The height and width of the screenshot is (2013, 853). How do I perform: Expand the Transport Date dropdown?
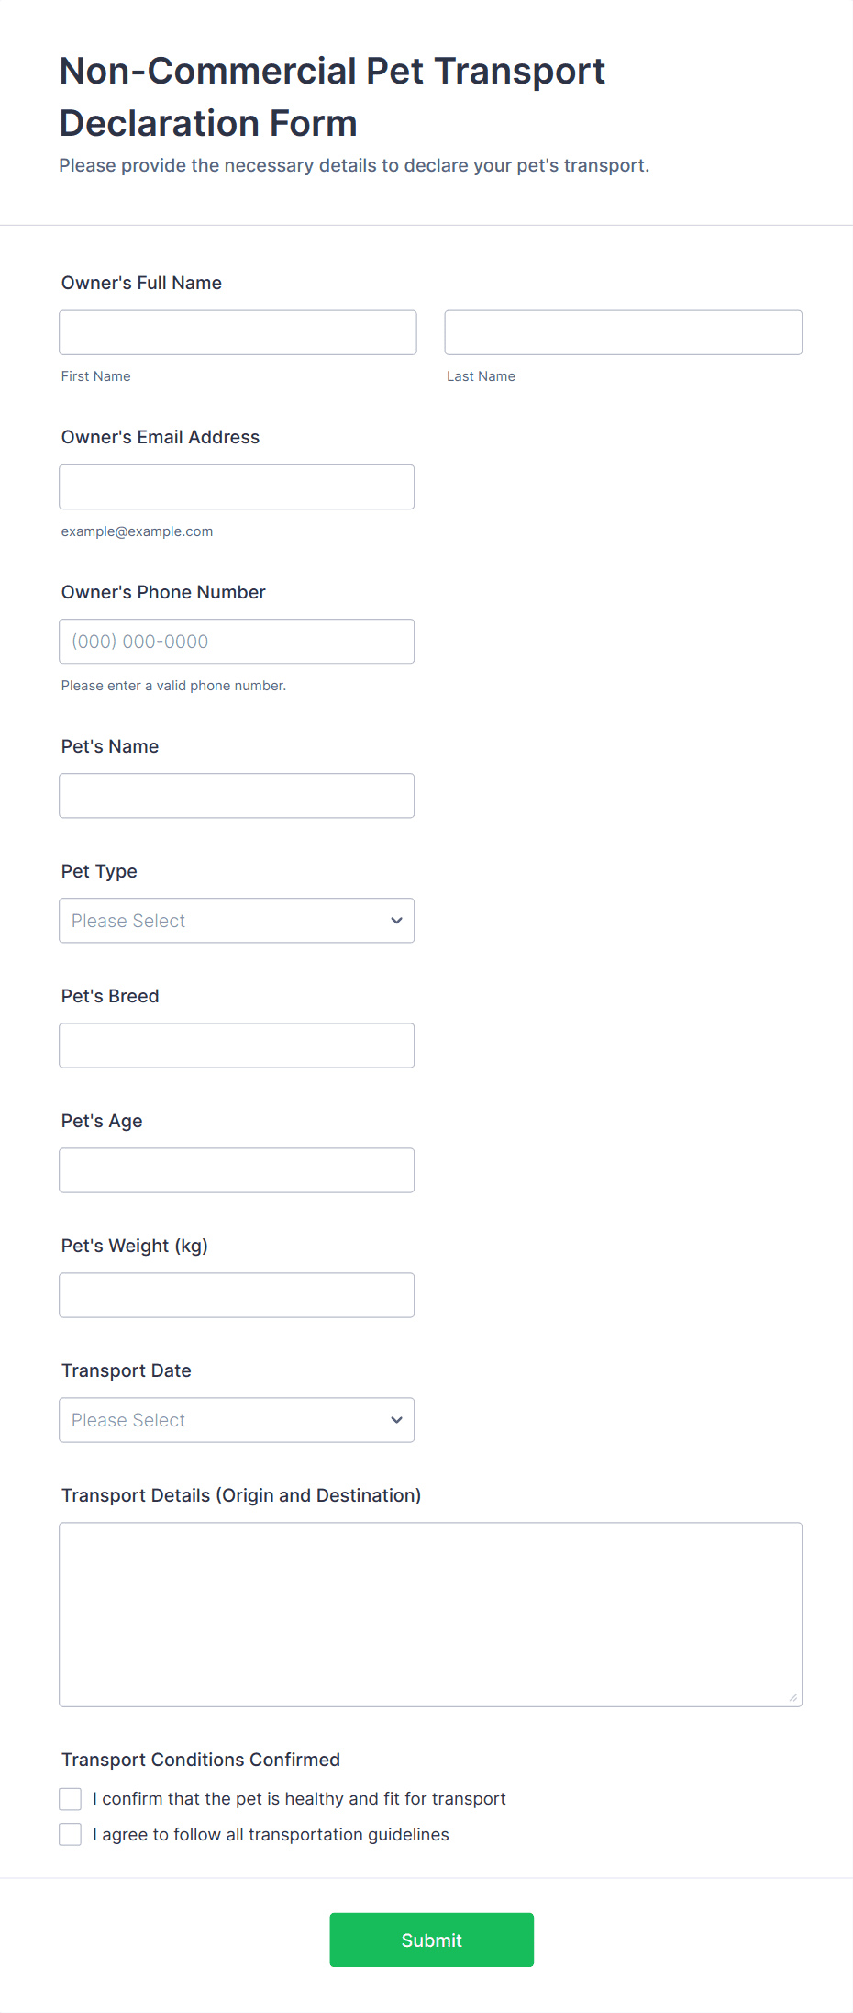coord(220,1420)
